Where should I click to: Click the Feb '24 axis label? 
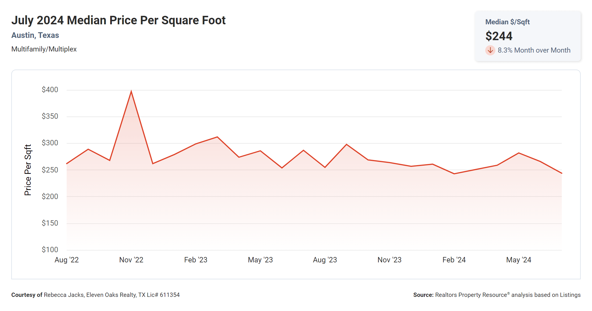(454, 260)
